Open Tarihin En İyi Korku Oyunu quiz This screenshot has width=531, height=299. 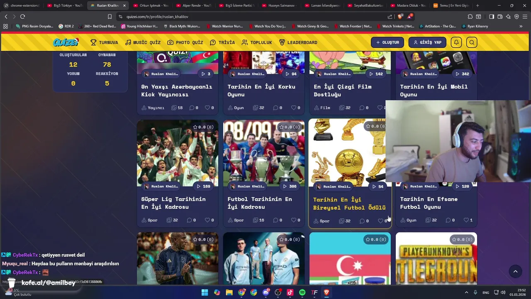click(x=261, y=91)
